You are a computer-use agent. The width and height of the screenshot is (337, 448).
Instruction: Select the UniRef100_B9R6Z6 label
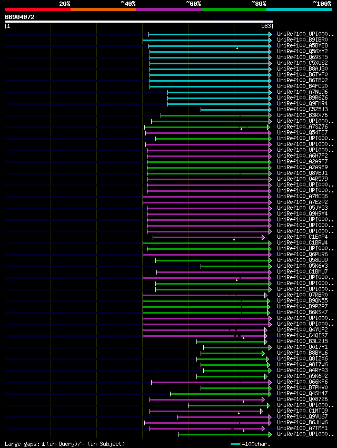302,98
